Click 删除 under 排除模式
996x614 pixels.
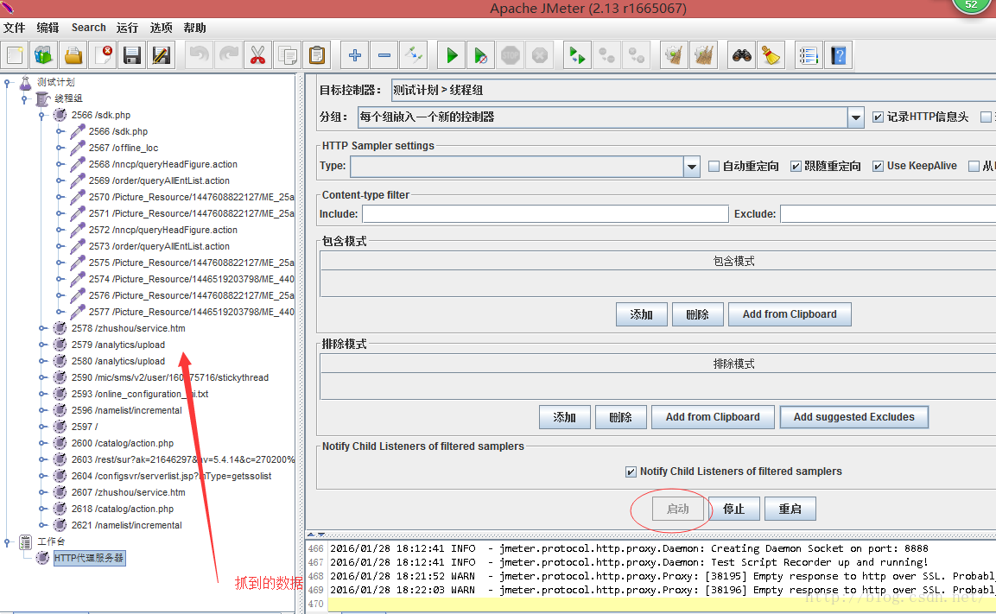pos(620,417)
